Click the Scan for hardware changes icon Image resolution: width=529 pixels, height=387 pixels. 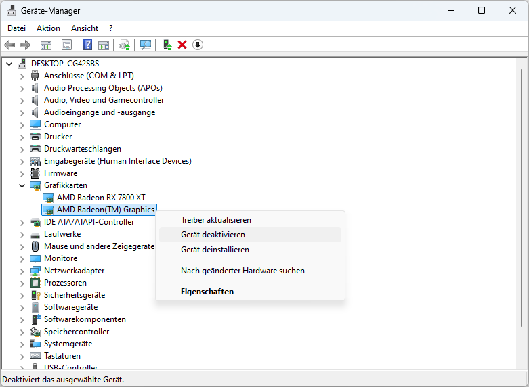coord(146,45)
